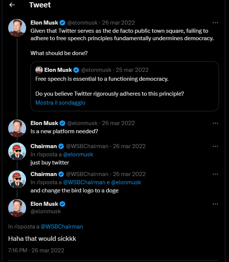Click Elon Musk's avatar on the first tweet
The image size is (229, 262).
[17, 28]
